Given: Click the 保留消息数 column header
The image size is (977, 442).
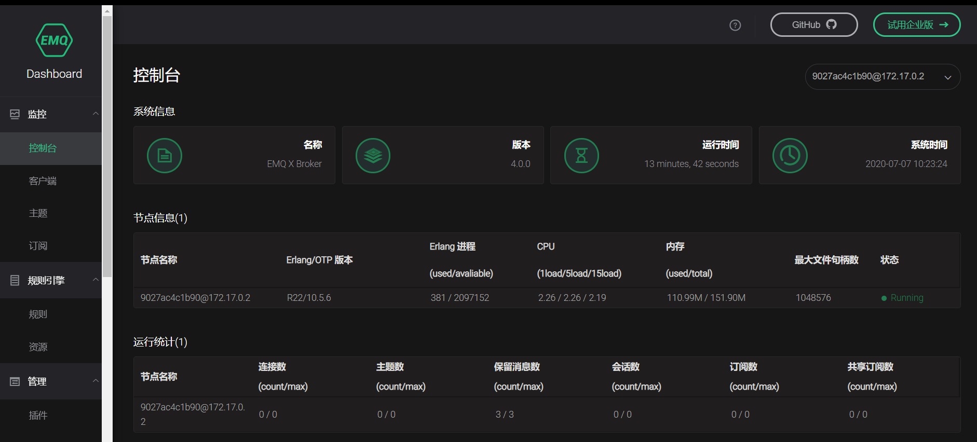Looking at the screenshot, I should 517,367.
